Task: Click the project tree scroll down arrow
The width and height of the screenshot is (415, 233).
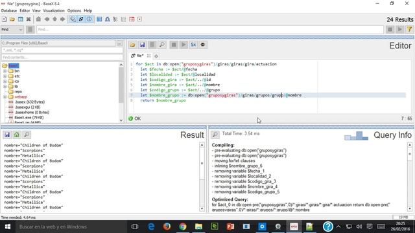Action: pyautogui.click(x=121, y=120)
